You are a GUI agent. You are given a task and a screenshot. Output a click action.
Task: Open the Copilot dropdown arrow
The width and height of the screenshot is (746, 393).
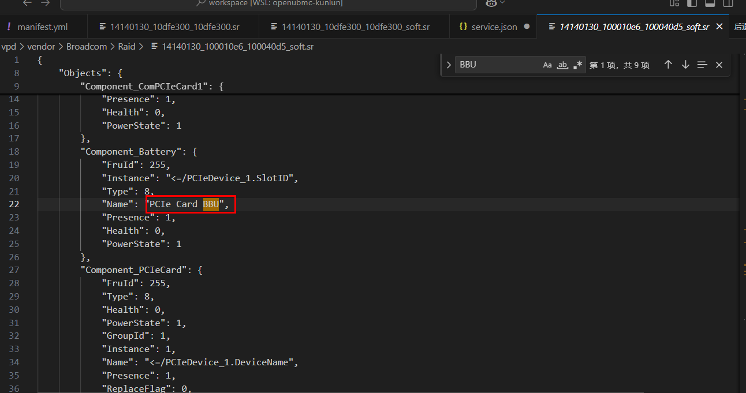pyautogui.click(x=502, y=3)
